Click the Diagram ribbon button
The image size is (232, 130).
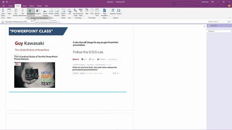pos(38,12)
